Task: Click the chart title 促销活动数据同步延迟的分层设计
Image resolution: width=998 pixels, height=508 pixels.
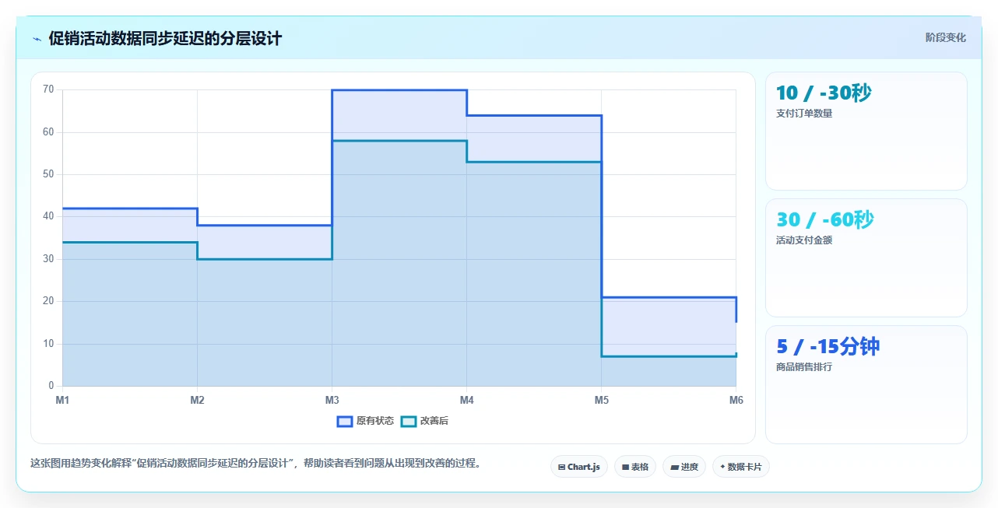Action: click(165, 39)
